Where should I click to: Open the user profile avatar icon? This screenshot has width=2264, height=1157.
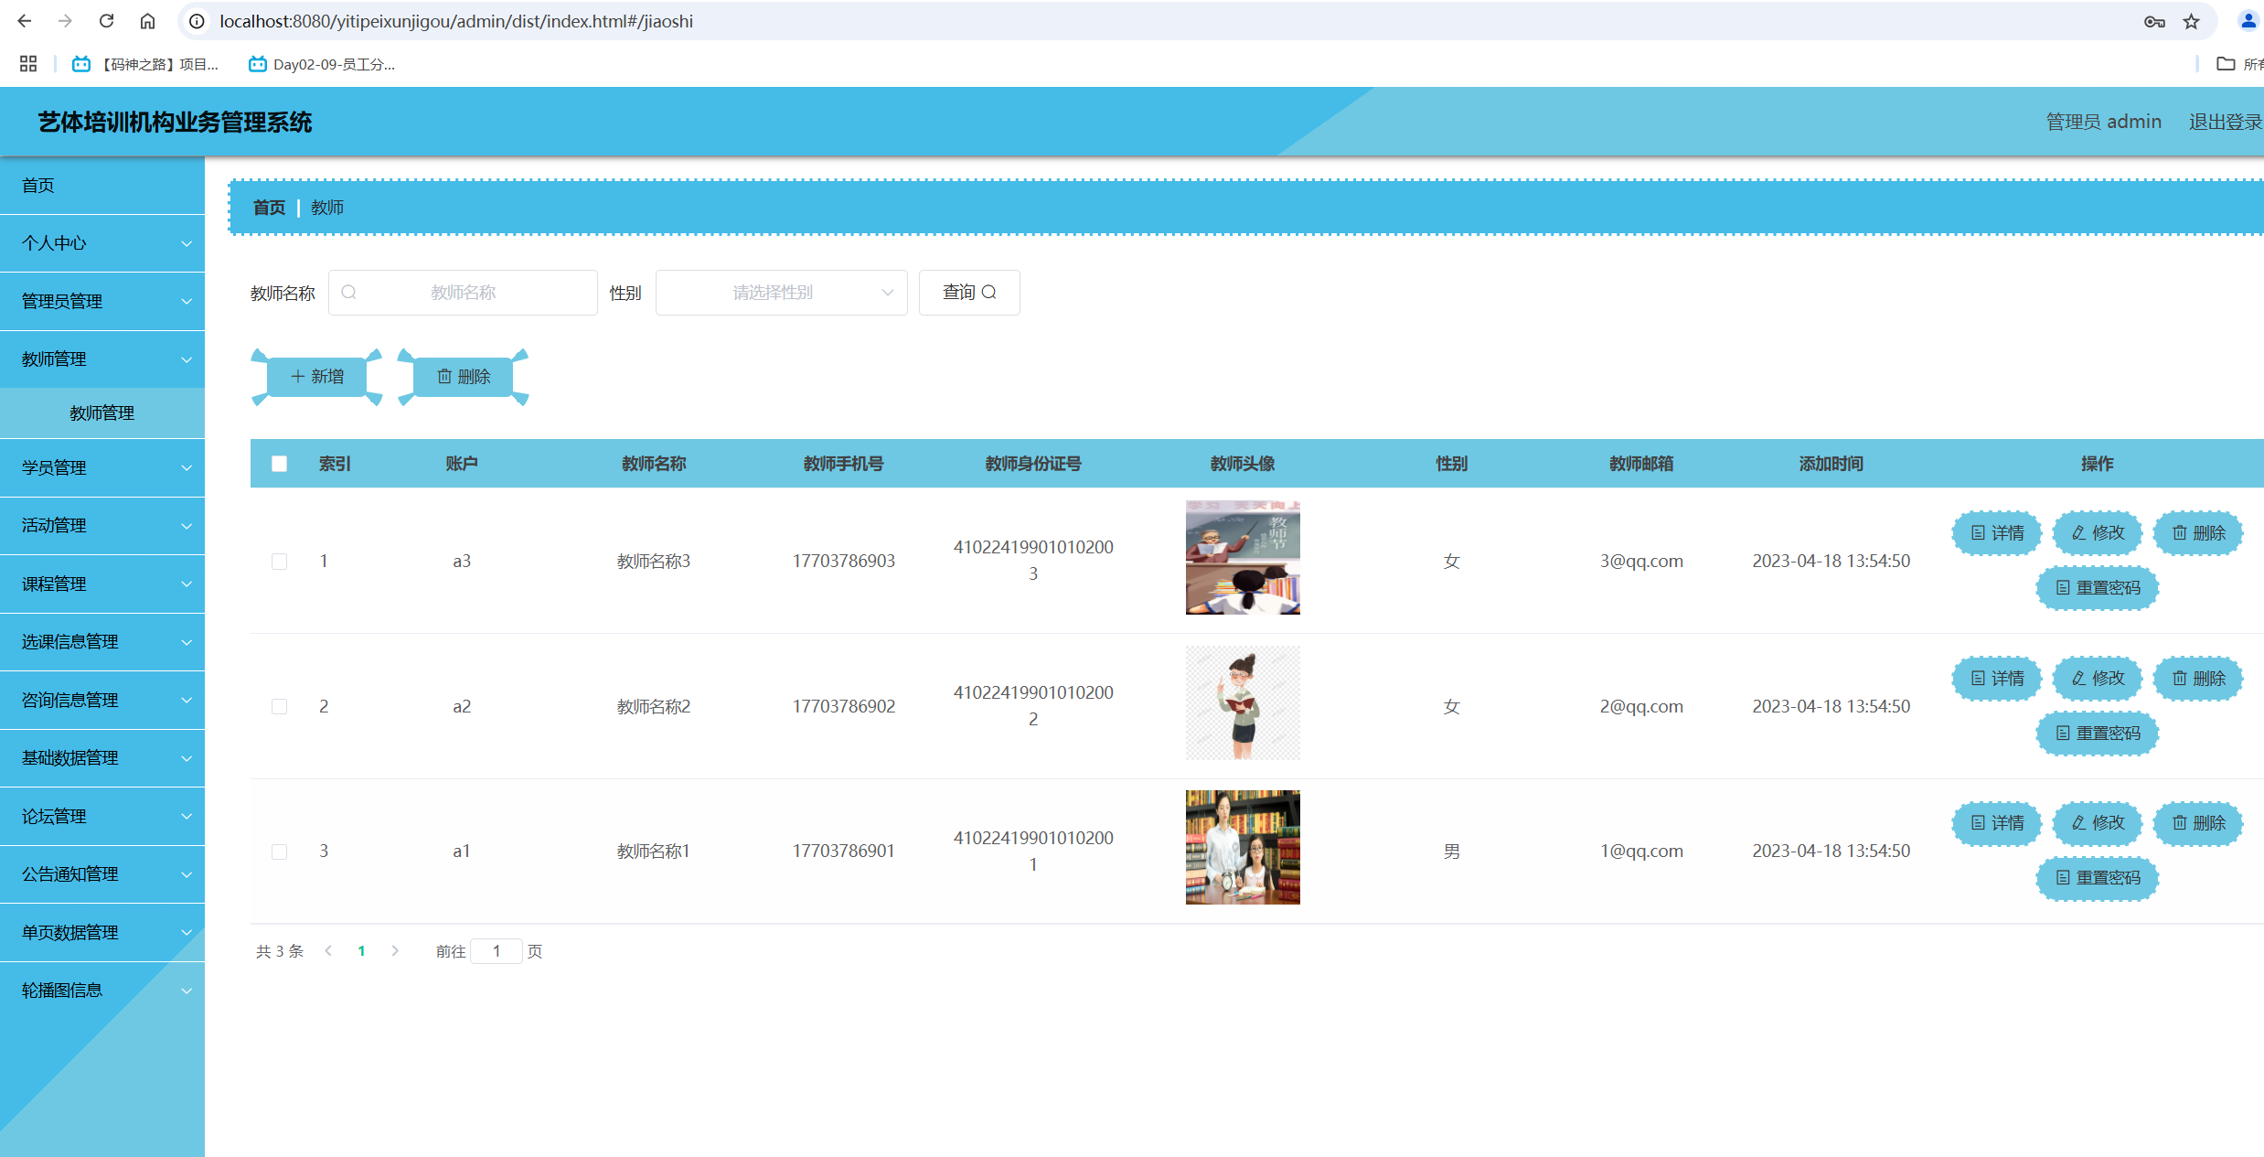pos(2248,21)
